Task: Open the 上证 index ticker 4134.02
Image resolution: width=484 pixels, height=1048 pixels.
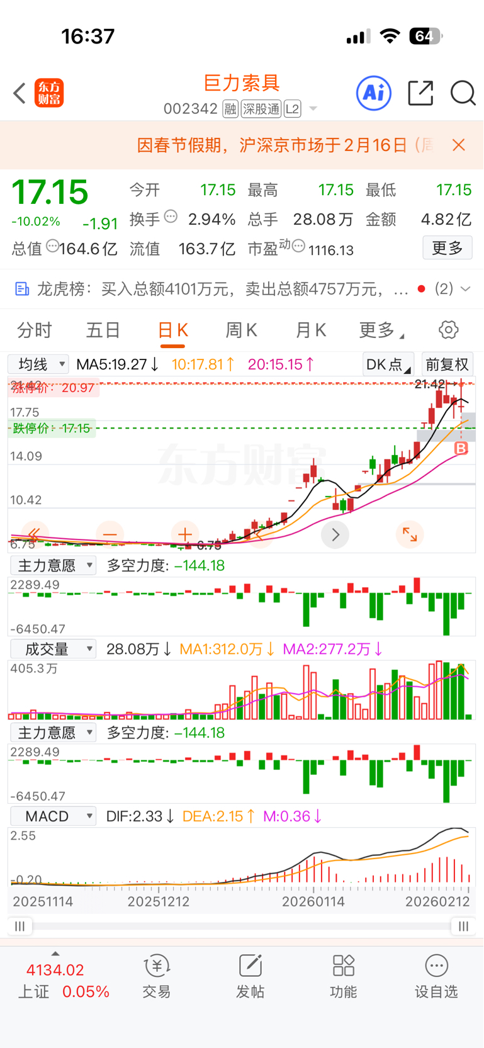Action: coord(64,981)
